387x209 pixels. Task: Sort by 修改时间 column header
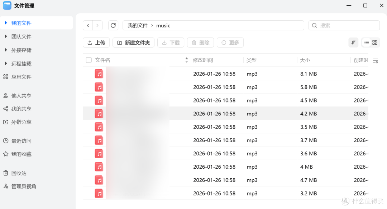pyautogui.click(x=203, y=60)
